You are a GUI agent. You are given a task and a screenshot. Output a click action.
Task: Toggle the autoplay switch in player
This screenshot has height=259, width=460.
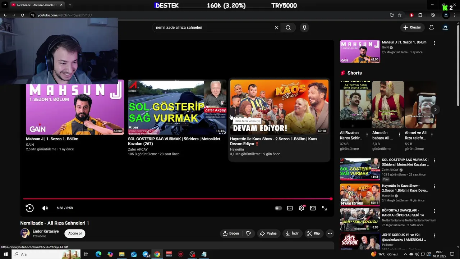click(278, 208)
